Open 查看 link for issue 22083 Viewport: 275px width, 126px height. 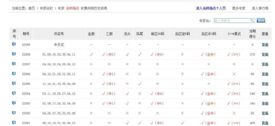click(265, 103)
